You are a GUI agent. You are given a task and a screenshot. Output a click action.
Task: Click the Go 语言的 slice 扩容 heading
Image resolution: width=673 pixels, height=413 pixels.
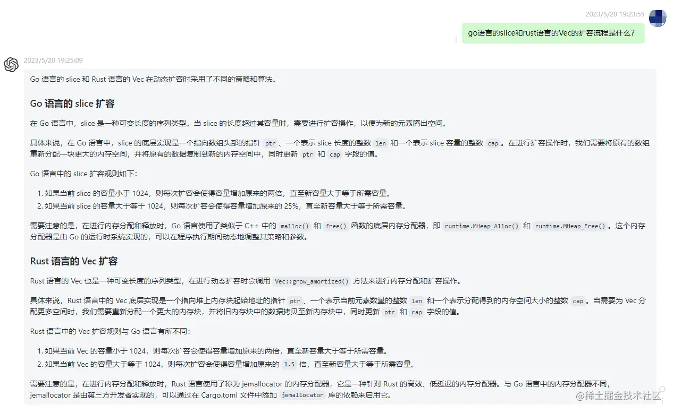coord(72,103)
